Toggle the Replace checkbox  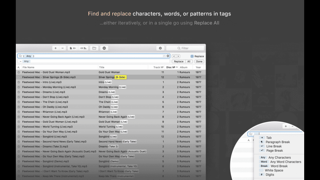coord(192,56)
